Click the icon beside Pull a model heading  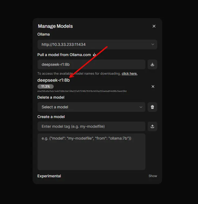[94, 55]
